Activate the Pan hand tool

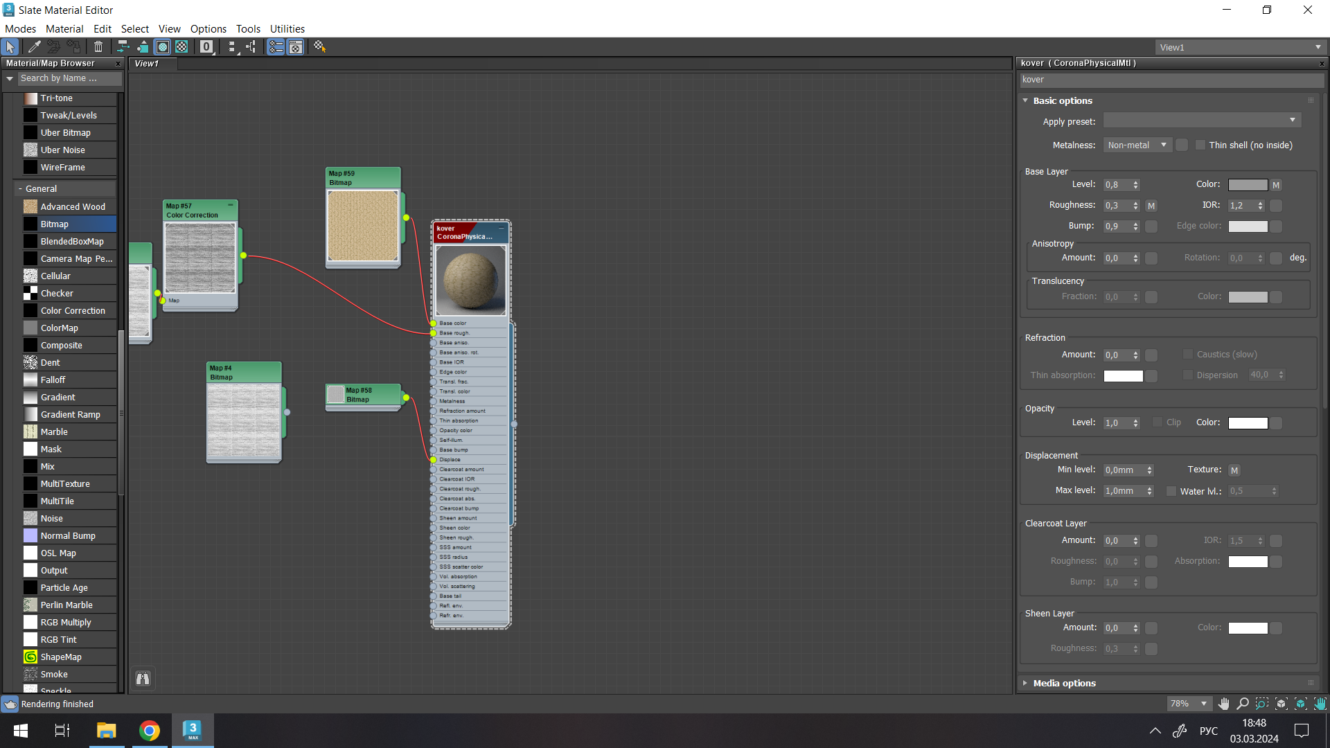[1223, 704]
